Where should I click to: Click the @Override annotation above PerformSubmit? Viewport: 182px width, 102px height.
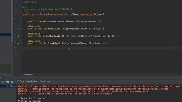(x=34, y=41)
